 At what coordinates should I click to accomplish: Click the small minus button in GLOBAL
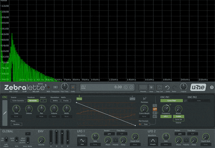click(28, 134)
